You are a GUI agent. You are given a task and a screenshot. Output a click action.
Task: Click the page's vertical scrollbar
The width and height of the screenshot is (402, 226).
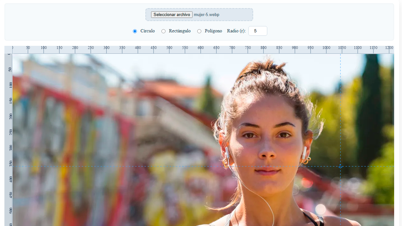(400, 113)
